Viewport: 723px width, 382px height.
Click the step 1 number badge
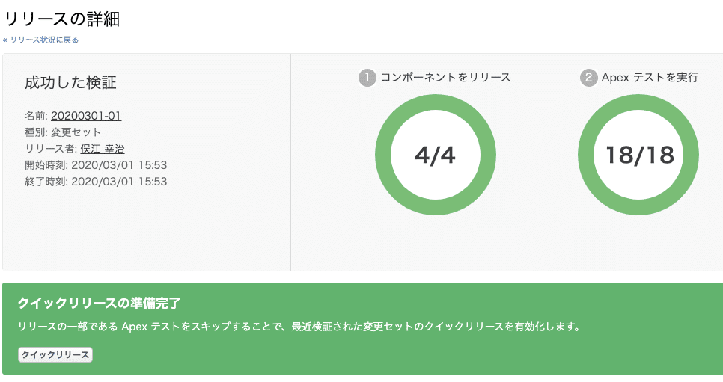[367, 78]
